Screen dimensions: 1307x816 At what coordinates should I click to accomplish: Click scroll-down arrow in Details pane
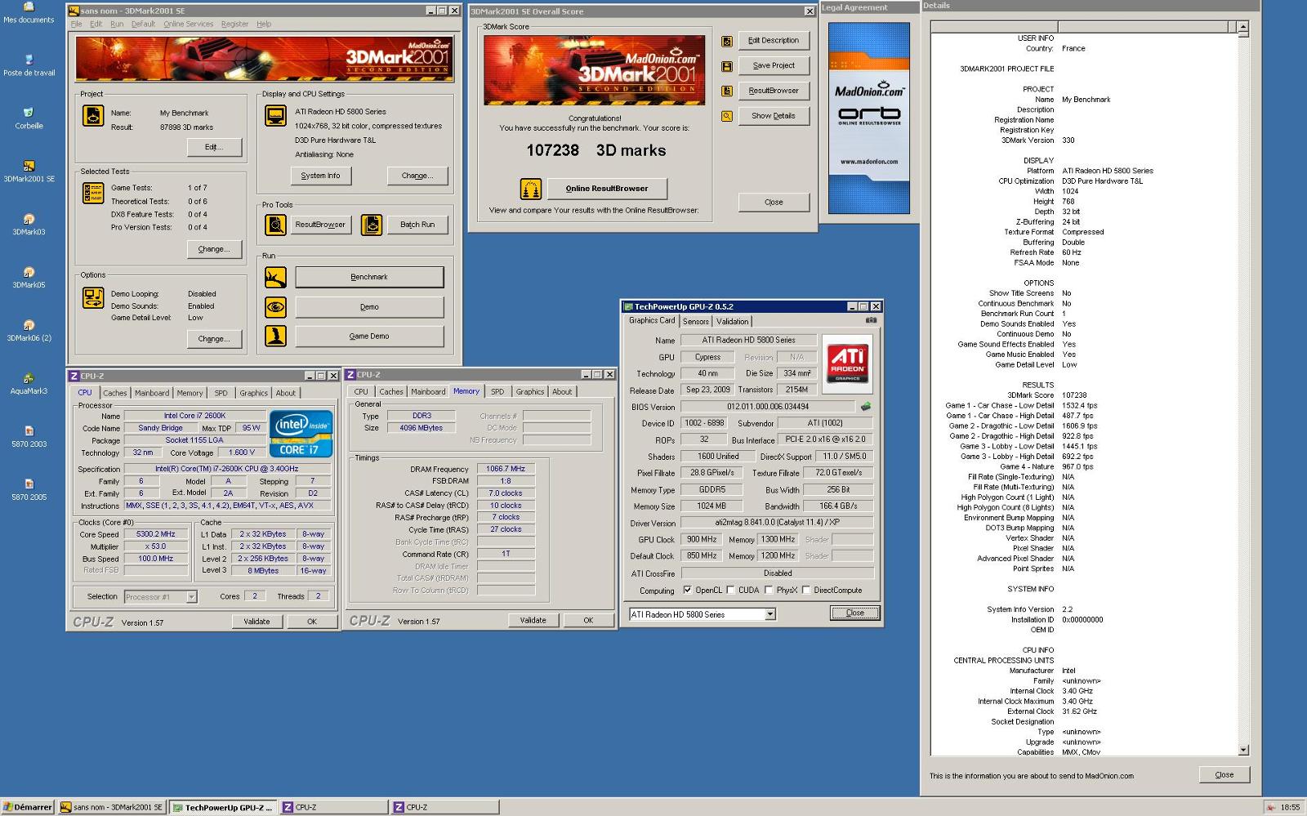click(x=1243, y=749)
